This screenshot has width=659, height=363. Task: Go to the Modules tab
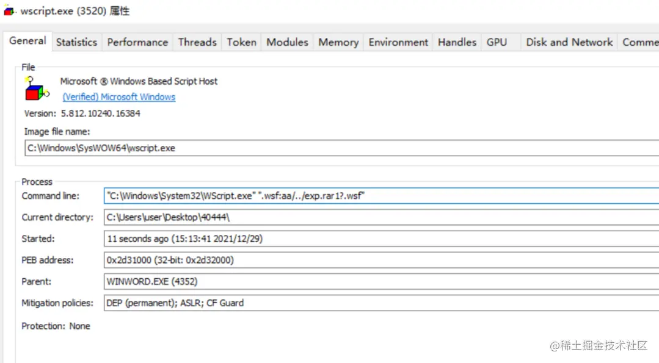point(287,42)
